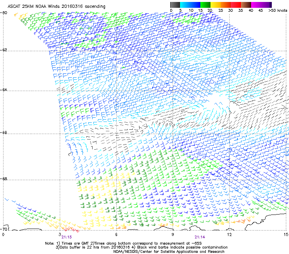Click the purple time stamp '21:15'
The height and width of the screenshot is (254, 289).
tap(66, 237)
